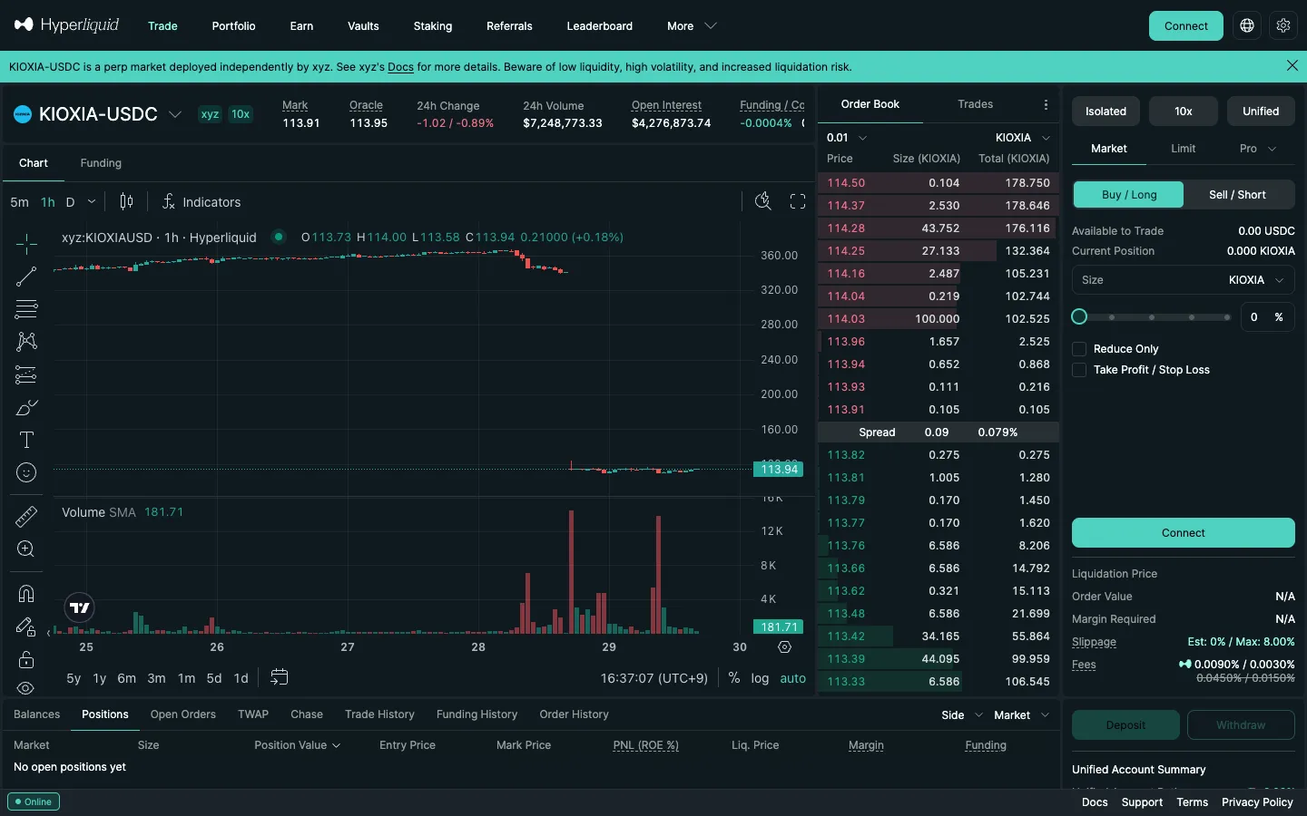Switch to the Trades tab
Screen dimensions: 1307x816
click(975, 104)
